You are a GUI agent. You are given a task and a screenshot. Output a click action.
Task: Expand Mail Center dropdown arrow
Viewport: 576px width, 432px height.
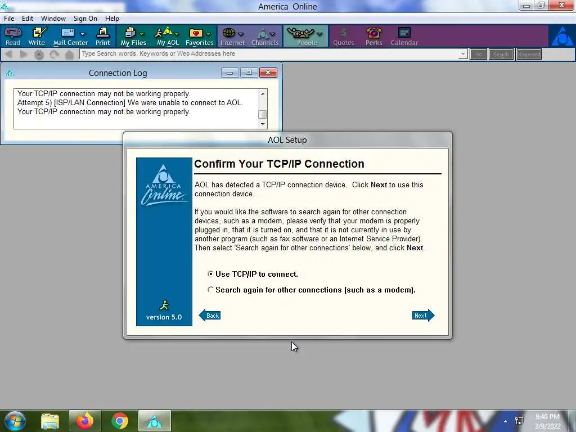83,34
